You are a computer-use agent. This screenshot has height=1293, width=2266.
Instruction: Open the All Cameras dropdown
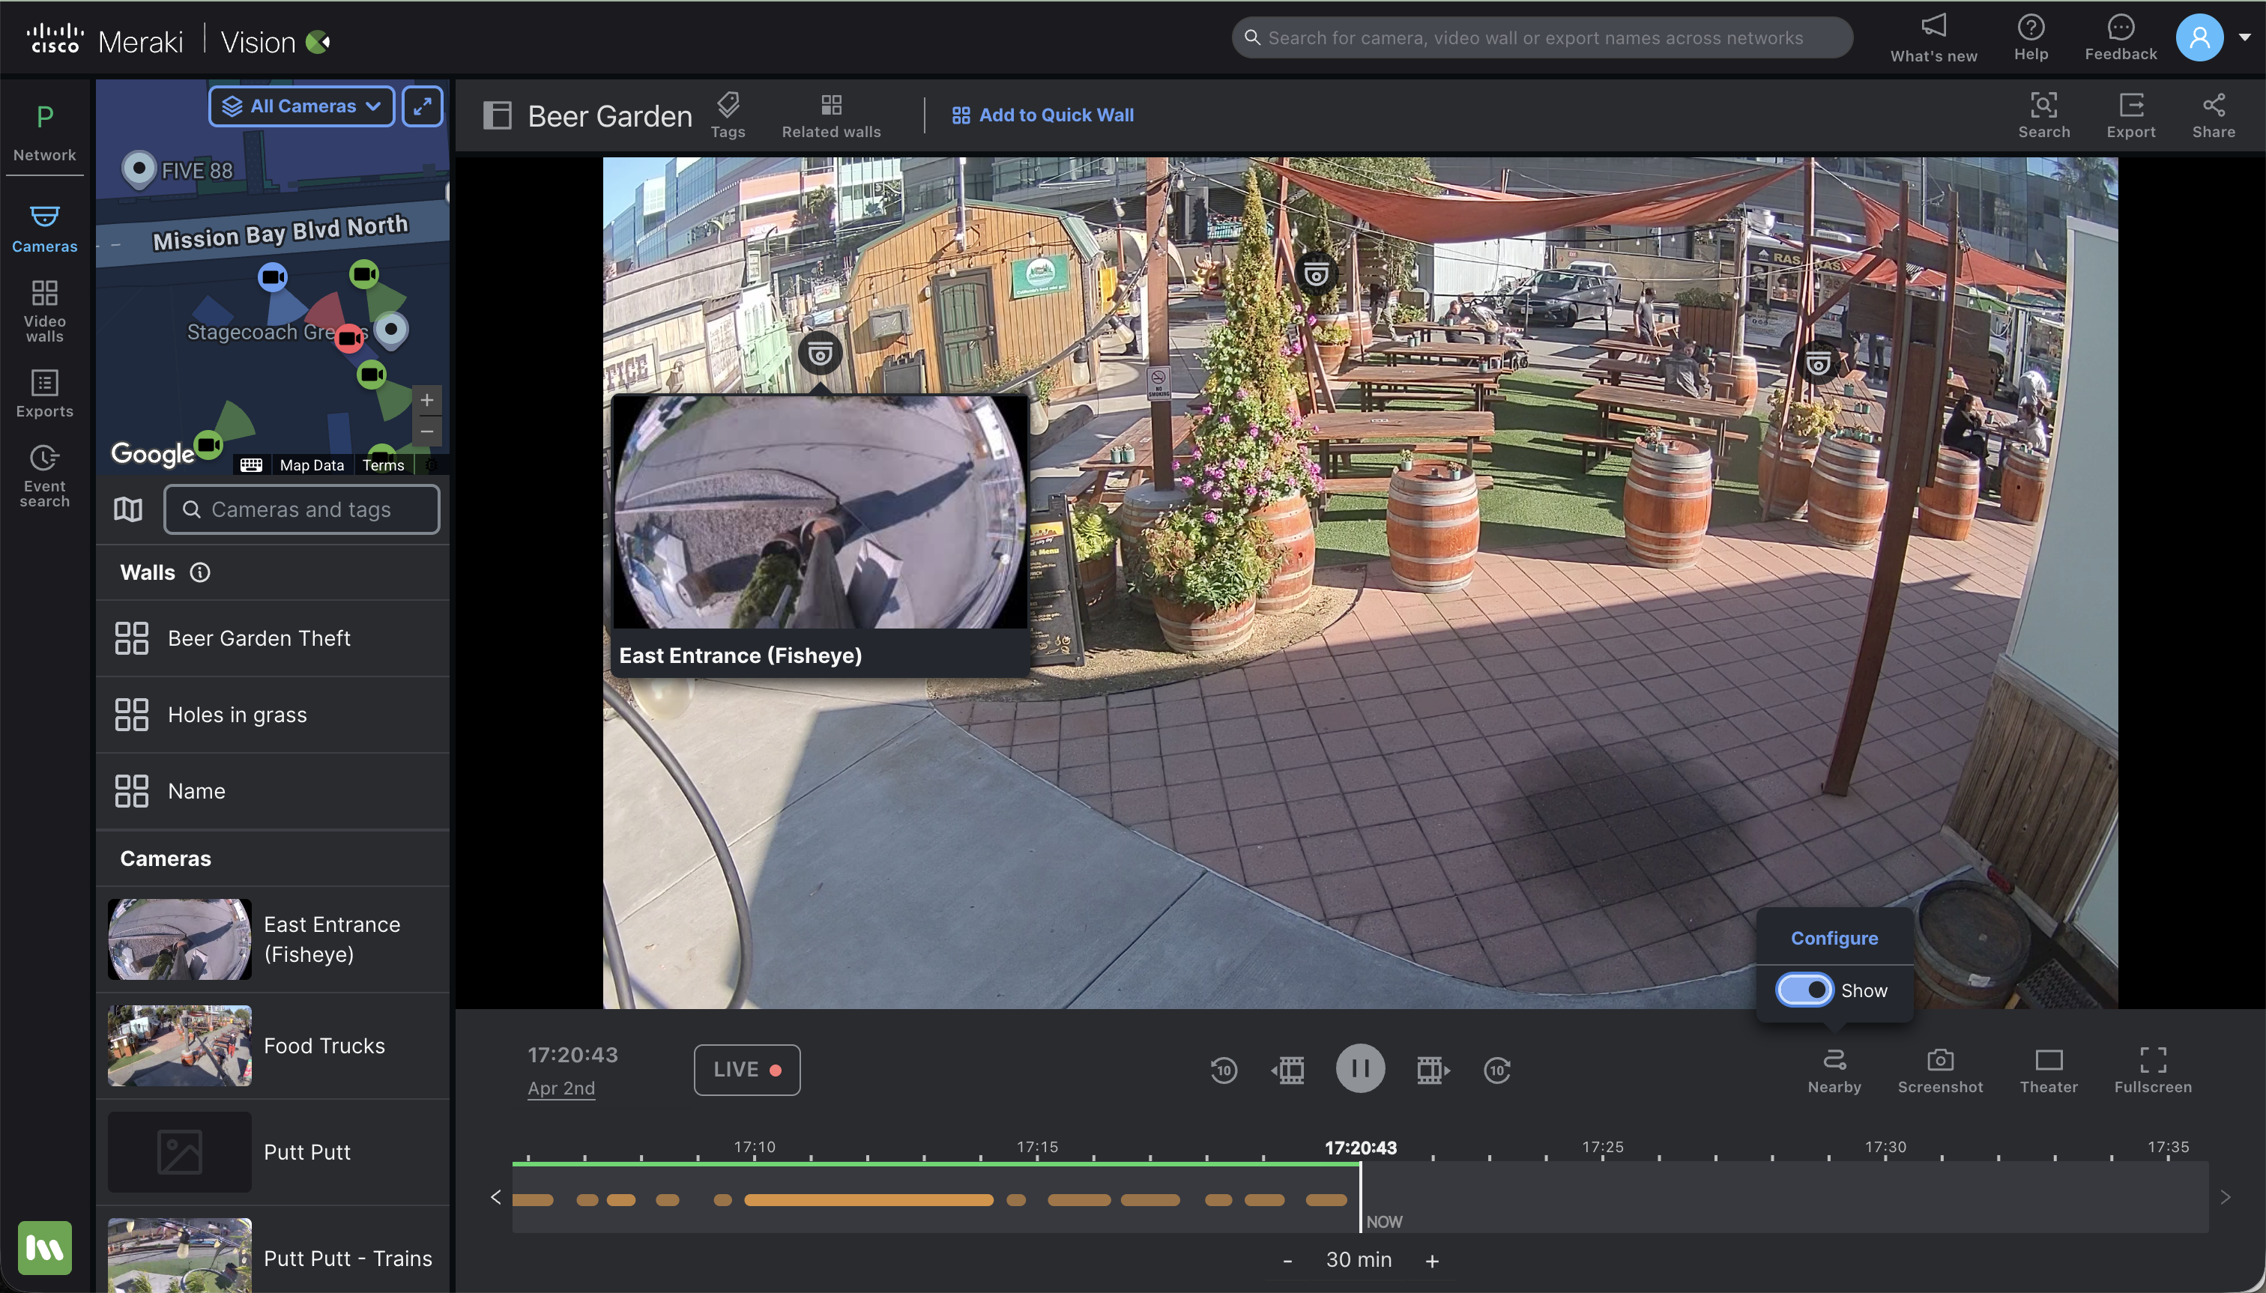(302, 106)
